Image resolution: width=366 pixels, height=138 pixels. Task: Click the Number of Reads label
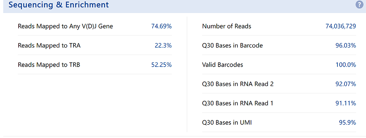227,26
